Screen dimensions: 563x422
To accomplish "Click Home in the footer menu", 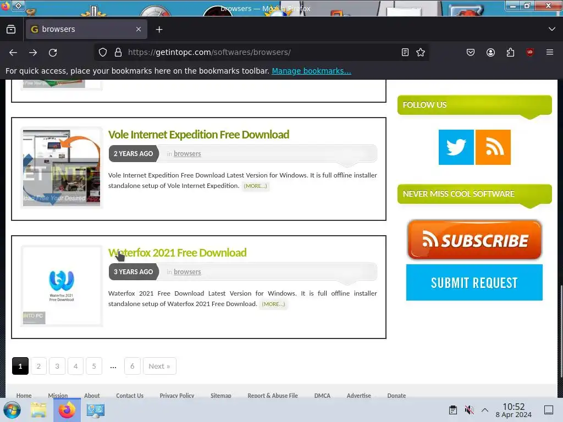I will (24, 395).
